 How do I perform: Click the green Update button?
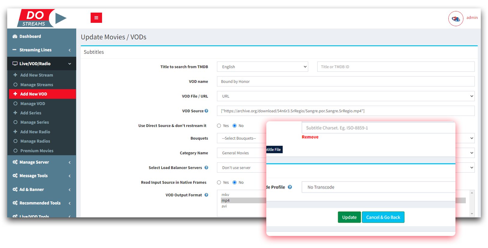349,217
